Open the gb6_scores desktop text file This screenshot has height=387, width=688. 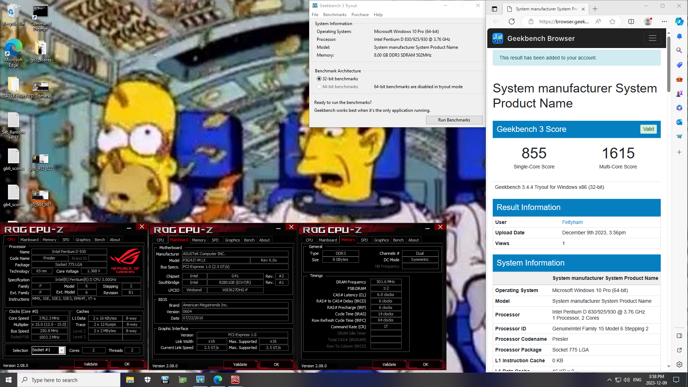click(13, 159)
